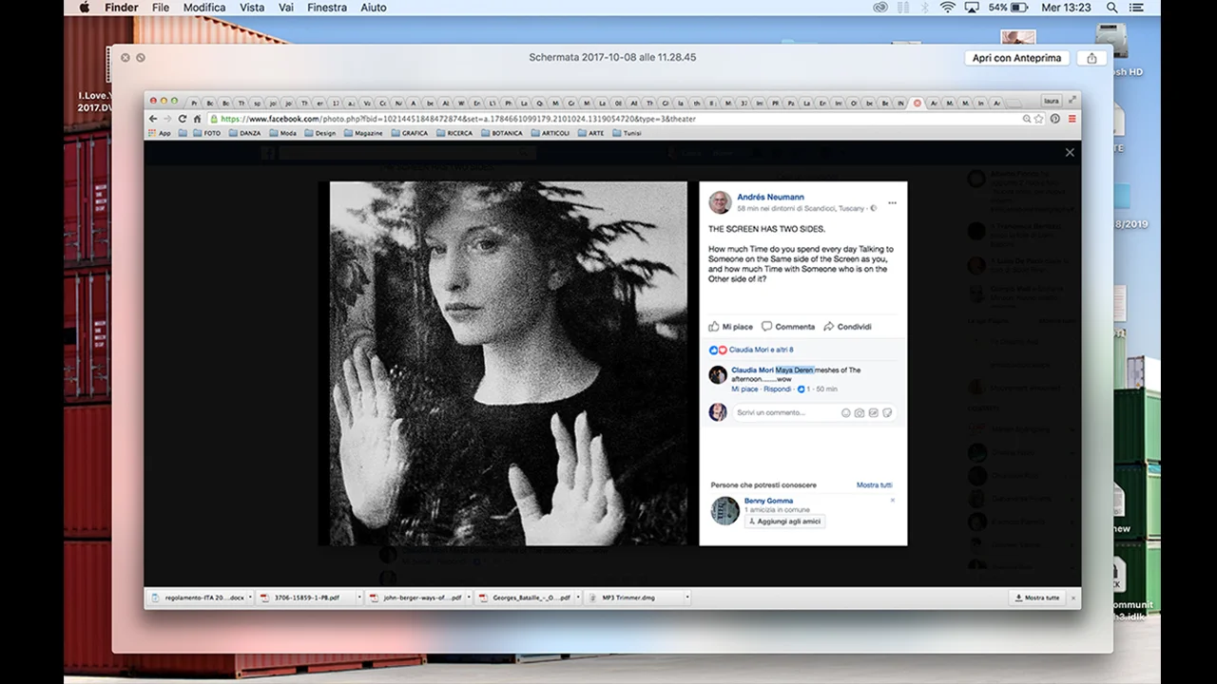Viewport: 1217px width, 684px height.
Task: Click the facebook.com address bar
Action: click(613, 119)
